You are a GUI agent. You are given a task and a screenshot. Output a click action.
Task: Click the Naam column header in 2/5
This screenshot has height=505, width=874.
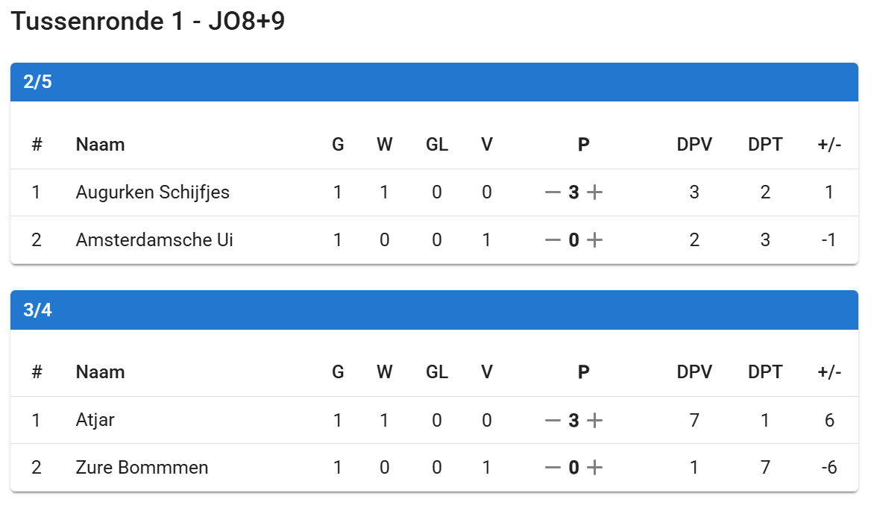coord(100,145)
